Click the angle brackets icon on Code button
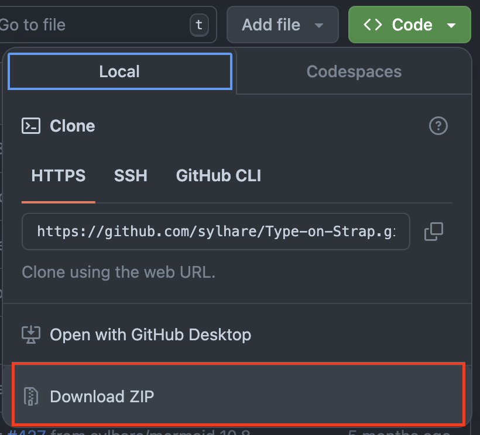The width and height of the screenshot is (480, 435). click(373, 25)
